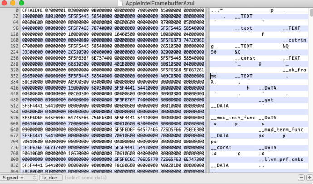Select hex group 5F5F676F in row 480

(x=125, y=100)
